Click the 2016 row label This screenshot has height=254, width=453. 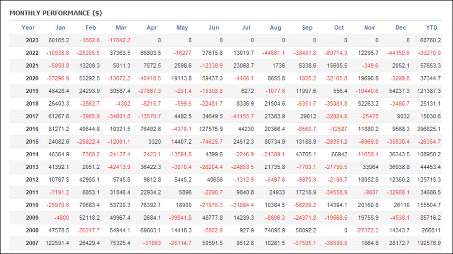[x=32, y=129]
